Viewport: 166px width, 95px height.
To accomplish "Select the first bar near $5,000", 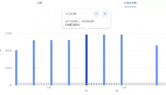I will (16, 68).
